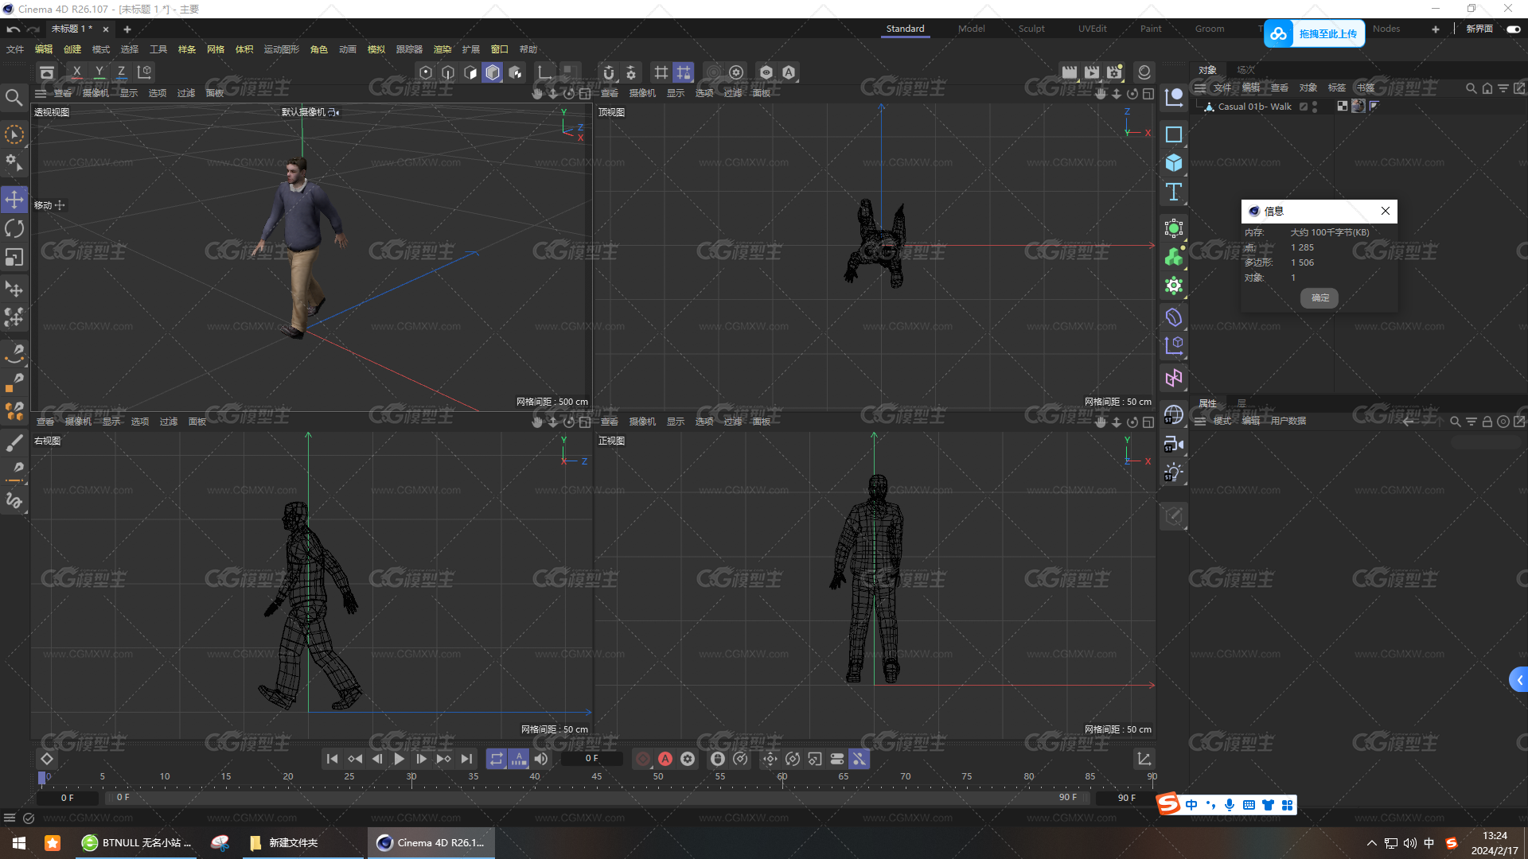The width and height of the screenshot is (1528, 859).
Task: Go to start of animation
Action: (333, 759)
